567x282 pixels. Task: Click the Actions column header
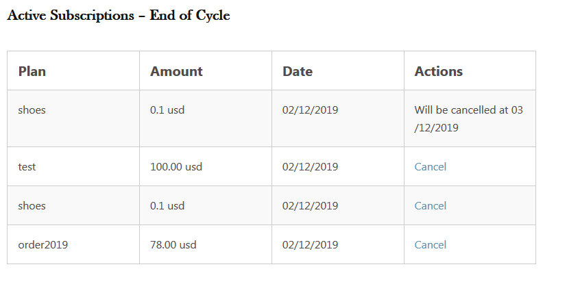coord(438,71)
